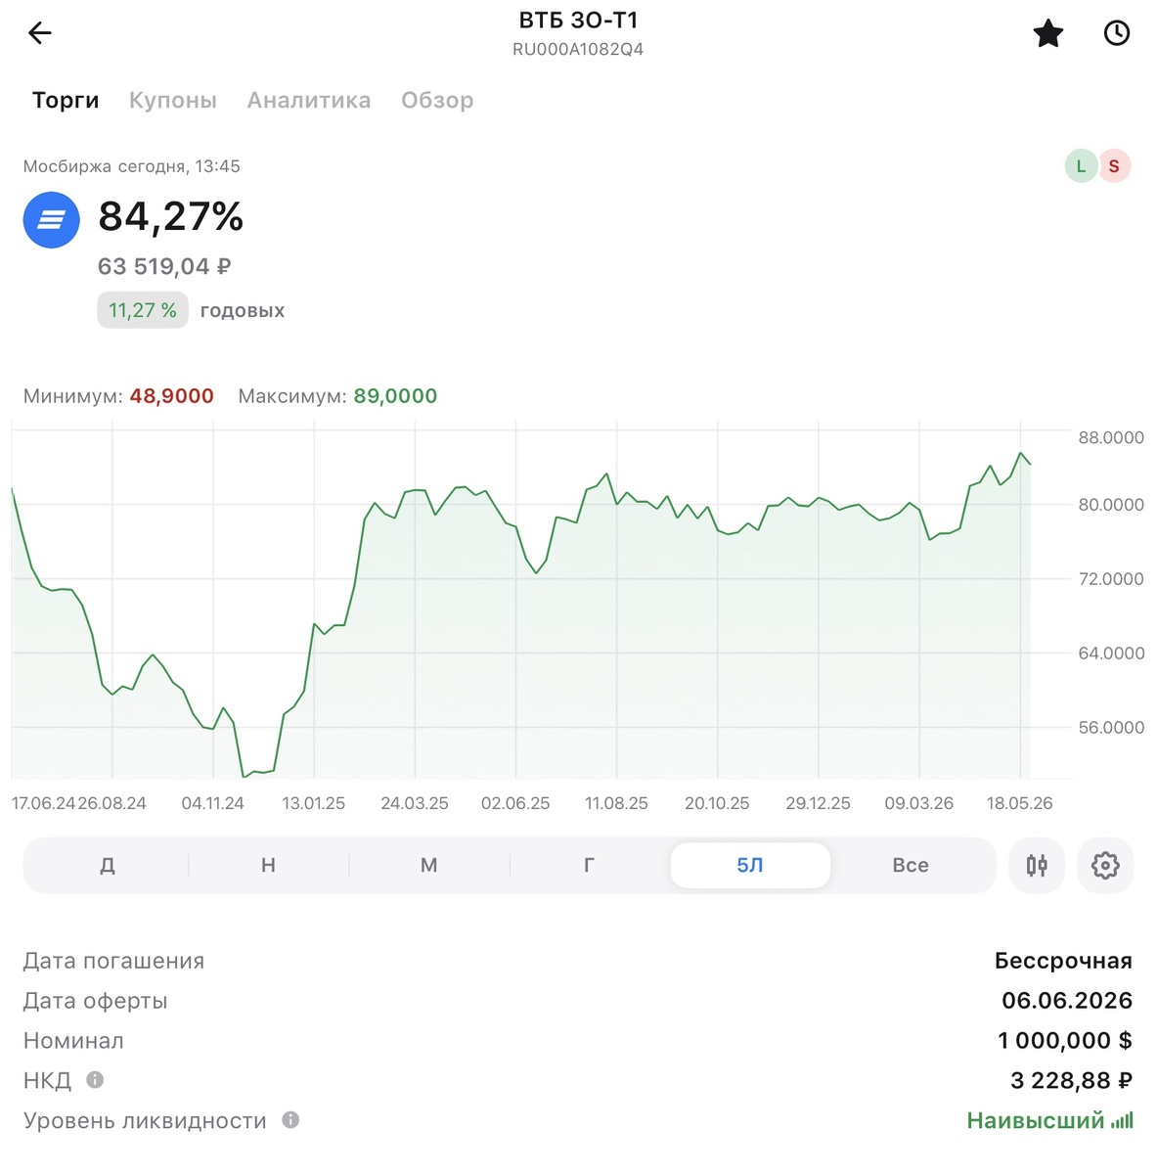Screen dimensions: 1157x1174
Task: Tap the Мосбиржа сегодня, 13:45 label
Action: [131, 166]
